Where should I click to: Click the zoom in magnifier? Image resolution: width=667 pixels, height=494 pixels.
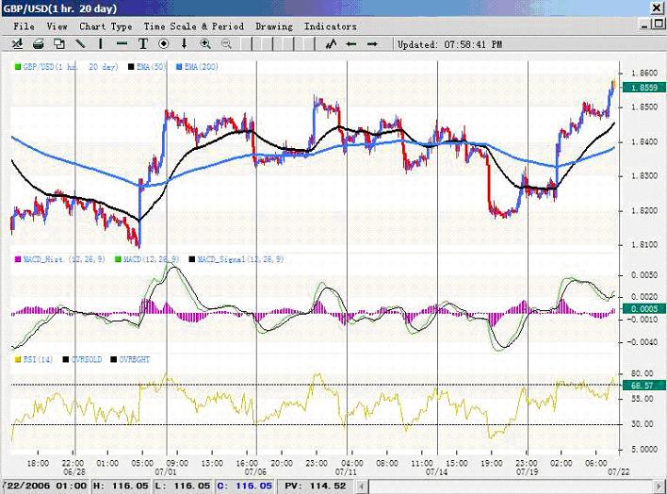(205, 44)
